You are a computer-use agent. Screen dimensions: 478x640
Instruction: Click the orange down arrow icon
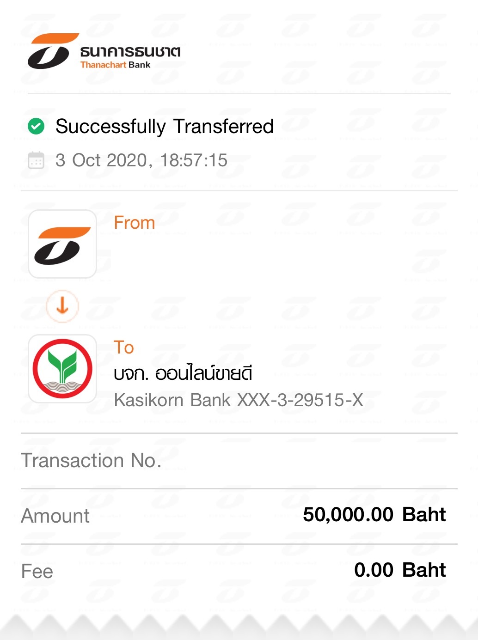click(62, 306)
